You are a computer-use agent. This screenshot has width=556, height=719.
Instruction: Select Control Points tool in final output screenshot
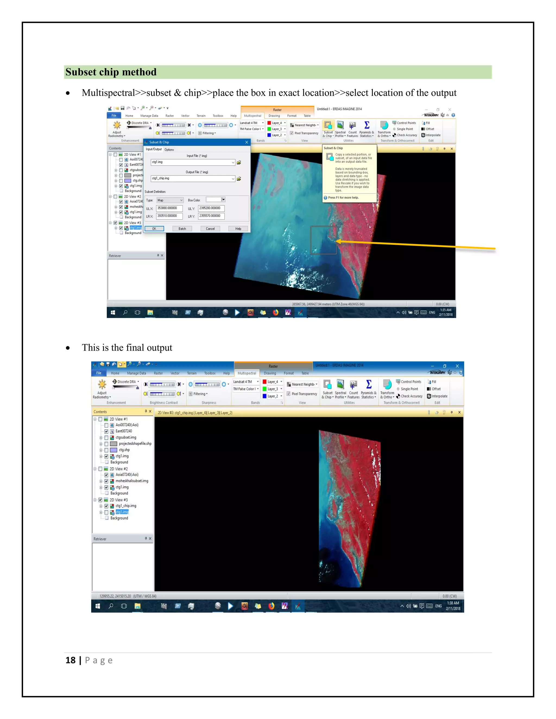(x=408, y=382)
